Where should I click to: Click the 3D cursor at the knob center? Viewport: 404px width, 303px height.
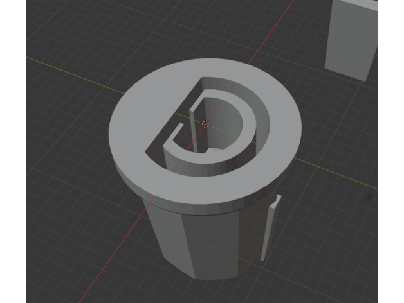coord(206,123)
